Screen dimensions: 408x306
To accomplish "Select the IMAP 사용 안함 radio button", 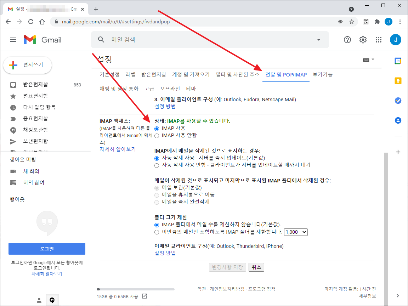I will pos(157,136).
